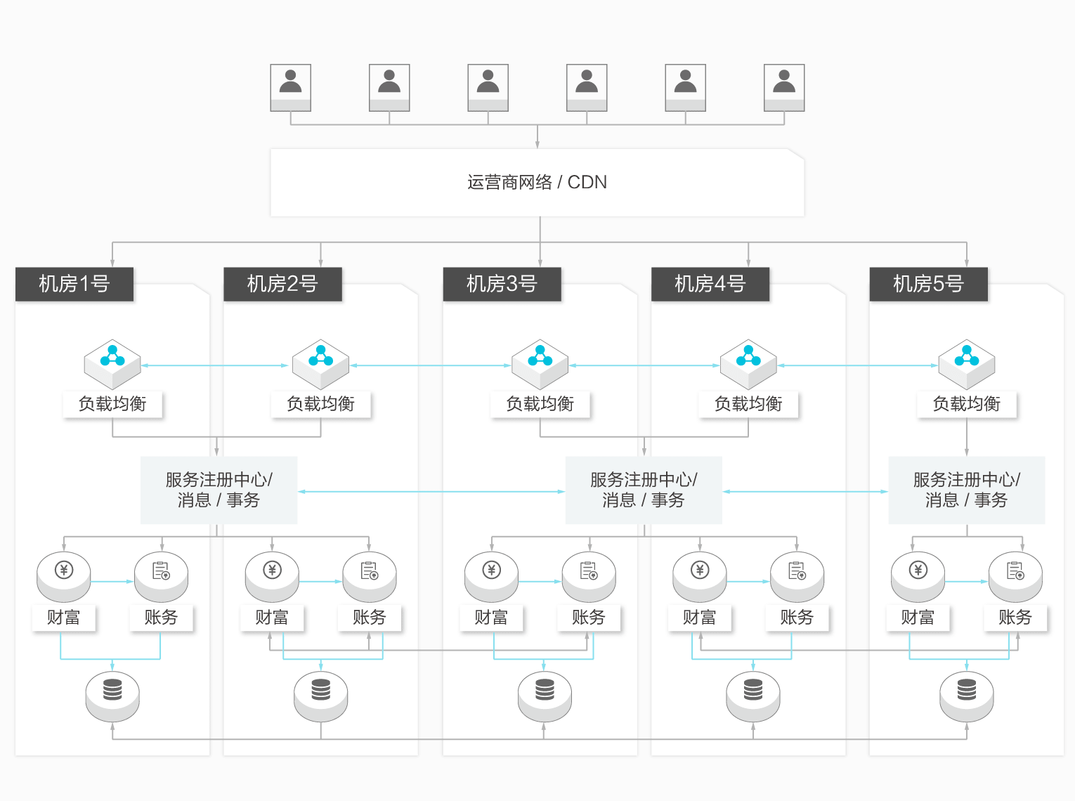Click the 运营商网络 / CDN box
This screenshot has height=801, width=1075.
[x=537, y=183]
